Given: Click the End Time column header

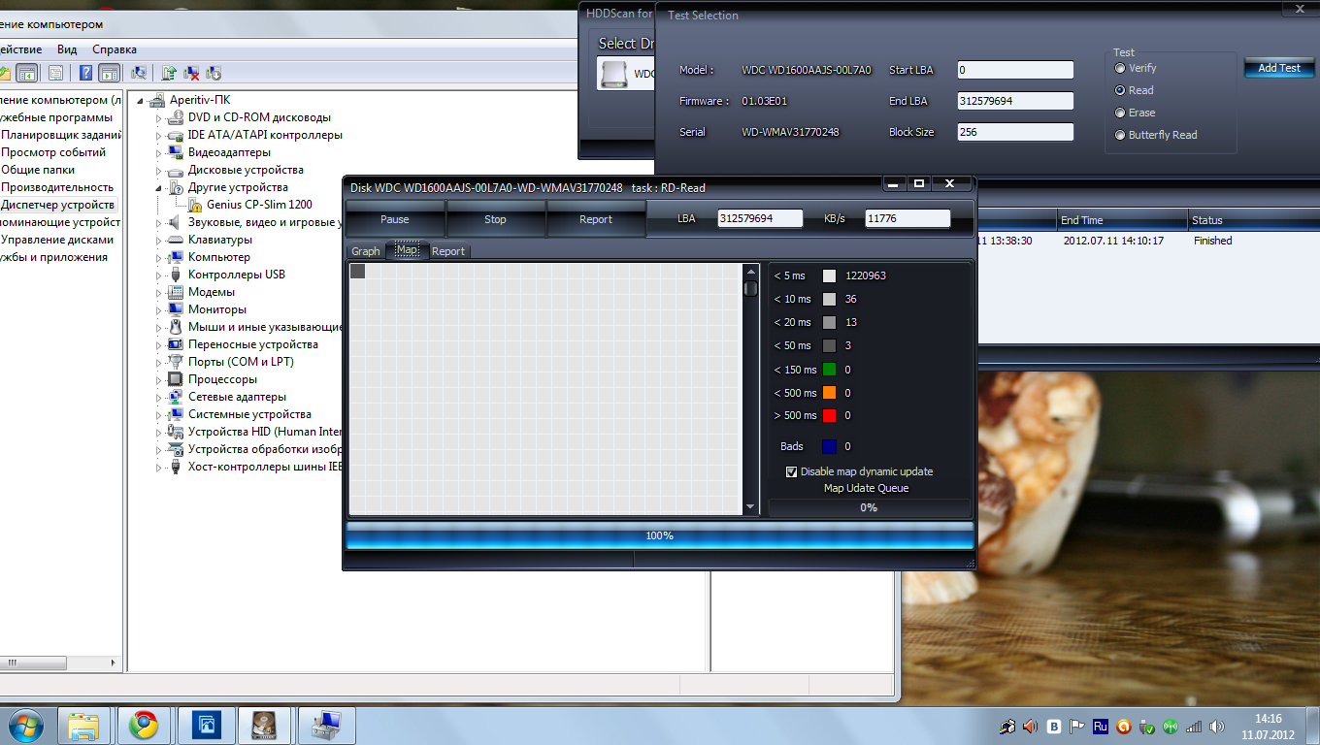Looking at the screenshot, I should click(1122, 220).
